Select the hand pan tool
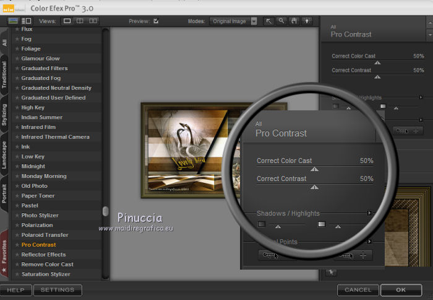 coord(294,21)
